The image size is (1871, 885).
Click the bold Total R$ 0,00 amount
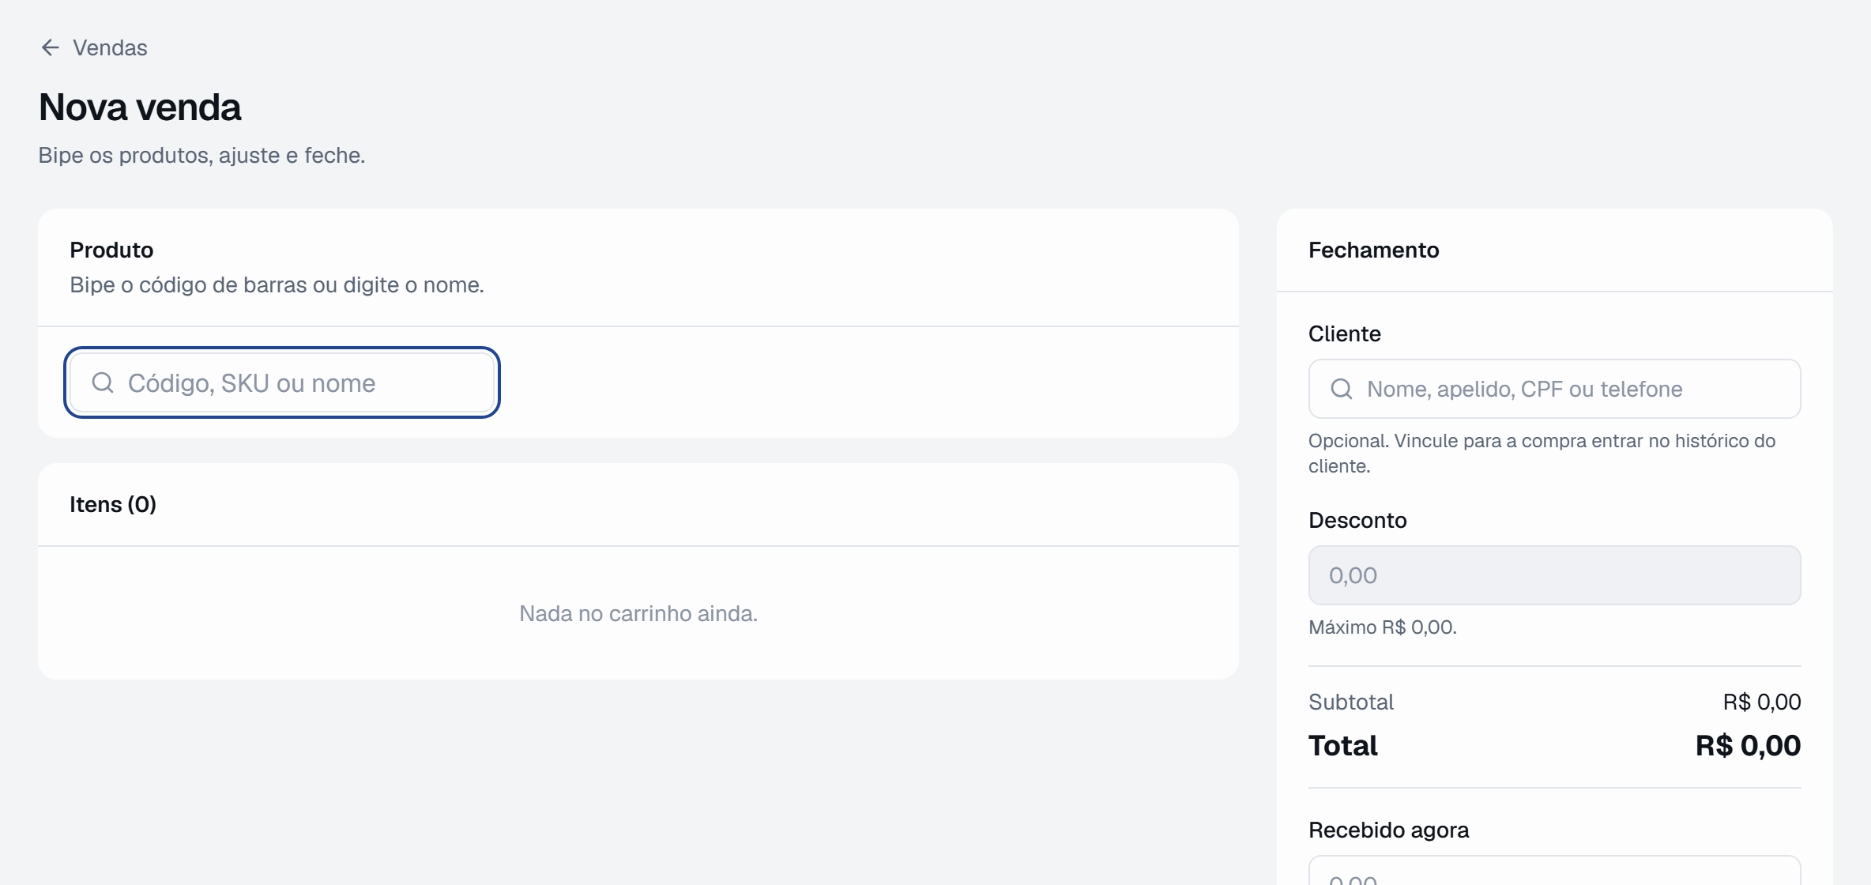pyautogui.click(x=1748, y=746)
